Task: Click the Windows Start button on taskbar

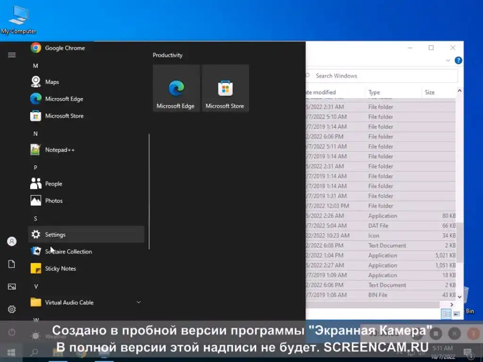Action: (x=11, y=352)
